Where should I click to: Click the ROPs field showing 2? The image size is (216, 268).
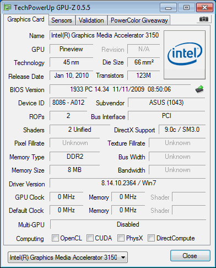point(68,116)
